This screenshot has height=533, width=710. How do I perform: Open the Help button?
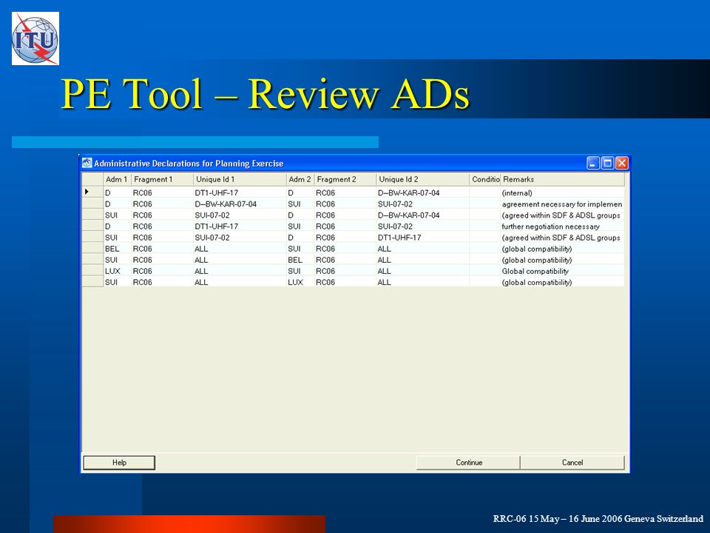click(x=119, y=462)
